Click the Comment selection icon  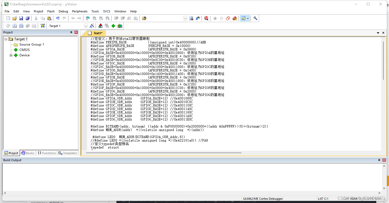pyautogui.click(x=129, y=18)
